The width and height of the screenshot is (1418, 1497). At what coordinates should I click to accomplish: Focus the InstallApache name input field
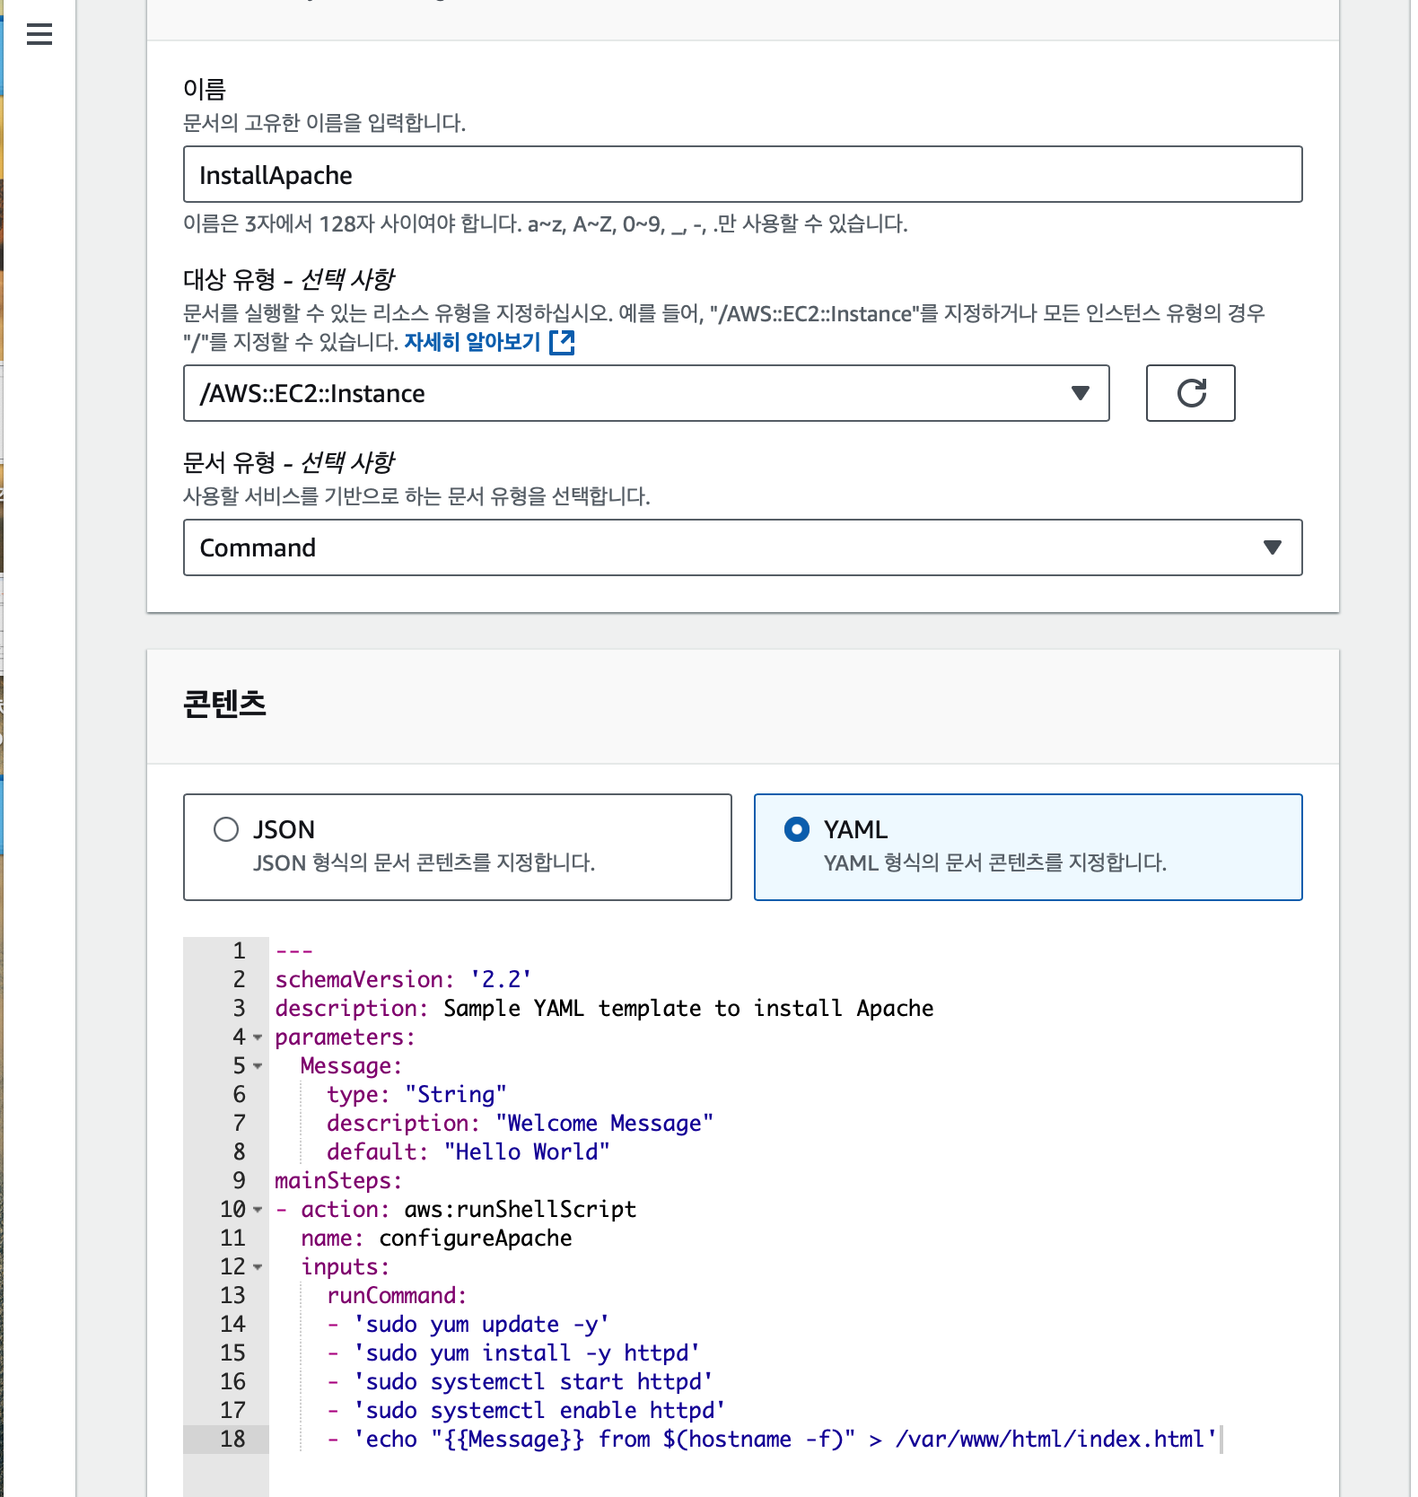tap(742, 174)
